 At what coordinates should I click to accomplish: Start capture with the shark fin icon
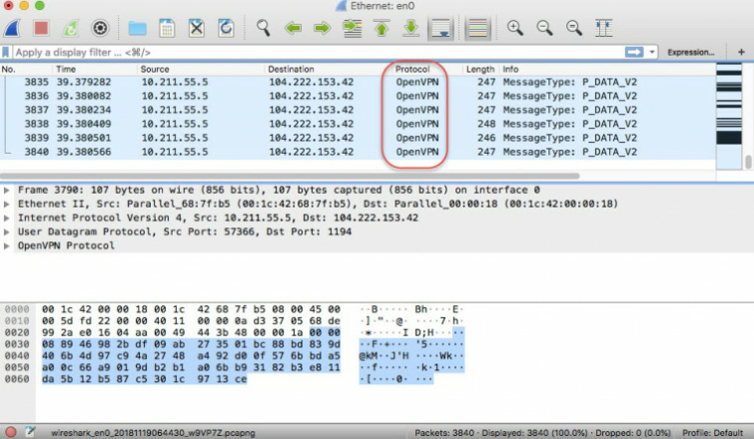point(12,28)
